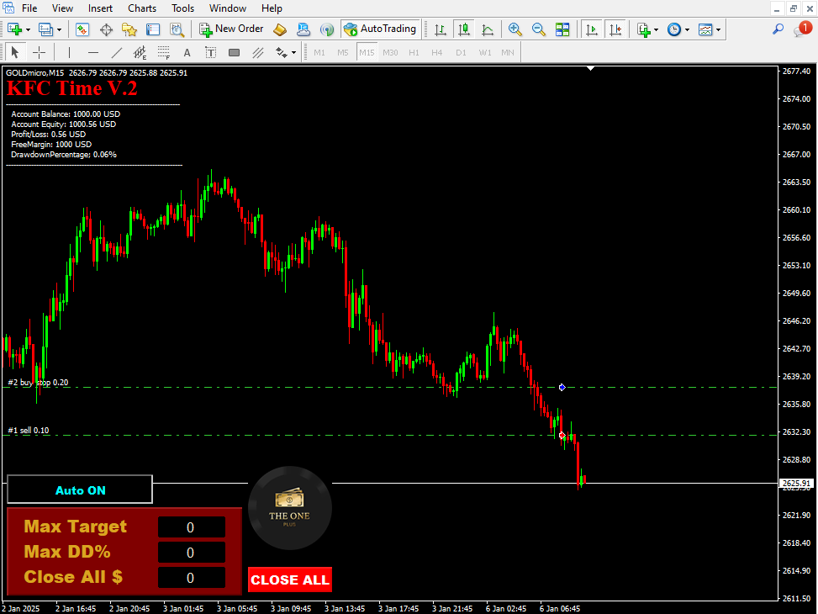Select the gray Rectangle shape tool

(235, 52)
